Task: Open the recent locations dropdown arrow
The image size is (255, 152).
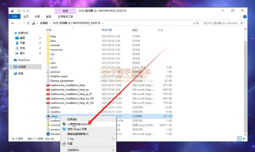Action: pyautogui.click(x=24, y=23)
